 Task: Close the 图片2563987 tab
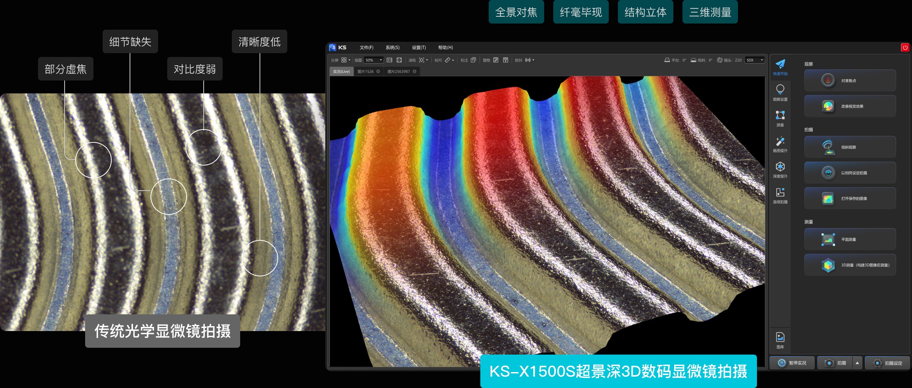pos(415,71)
